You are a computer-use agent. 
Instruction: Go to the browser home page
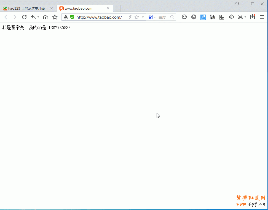pos(45,17)
